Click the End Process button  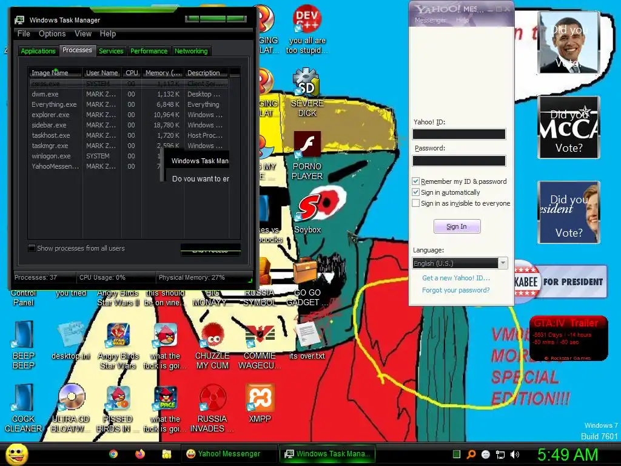(210, 250)
